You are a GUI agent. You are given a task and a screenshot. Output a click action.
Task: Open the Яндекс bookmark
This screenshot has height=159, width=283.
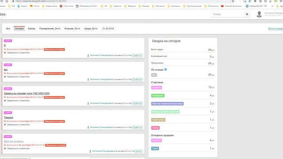22,6
